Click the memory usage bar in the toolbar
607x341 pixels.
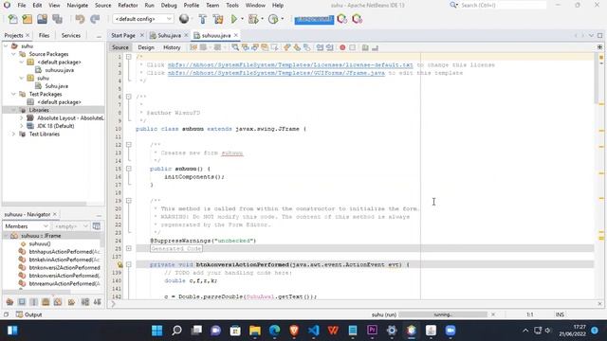pyautogui.click(x=314, y=19)
